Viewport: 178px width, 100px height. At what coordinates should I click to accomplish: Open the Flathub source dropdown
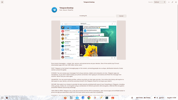(160, 2)
